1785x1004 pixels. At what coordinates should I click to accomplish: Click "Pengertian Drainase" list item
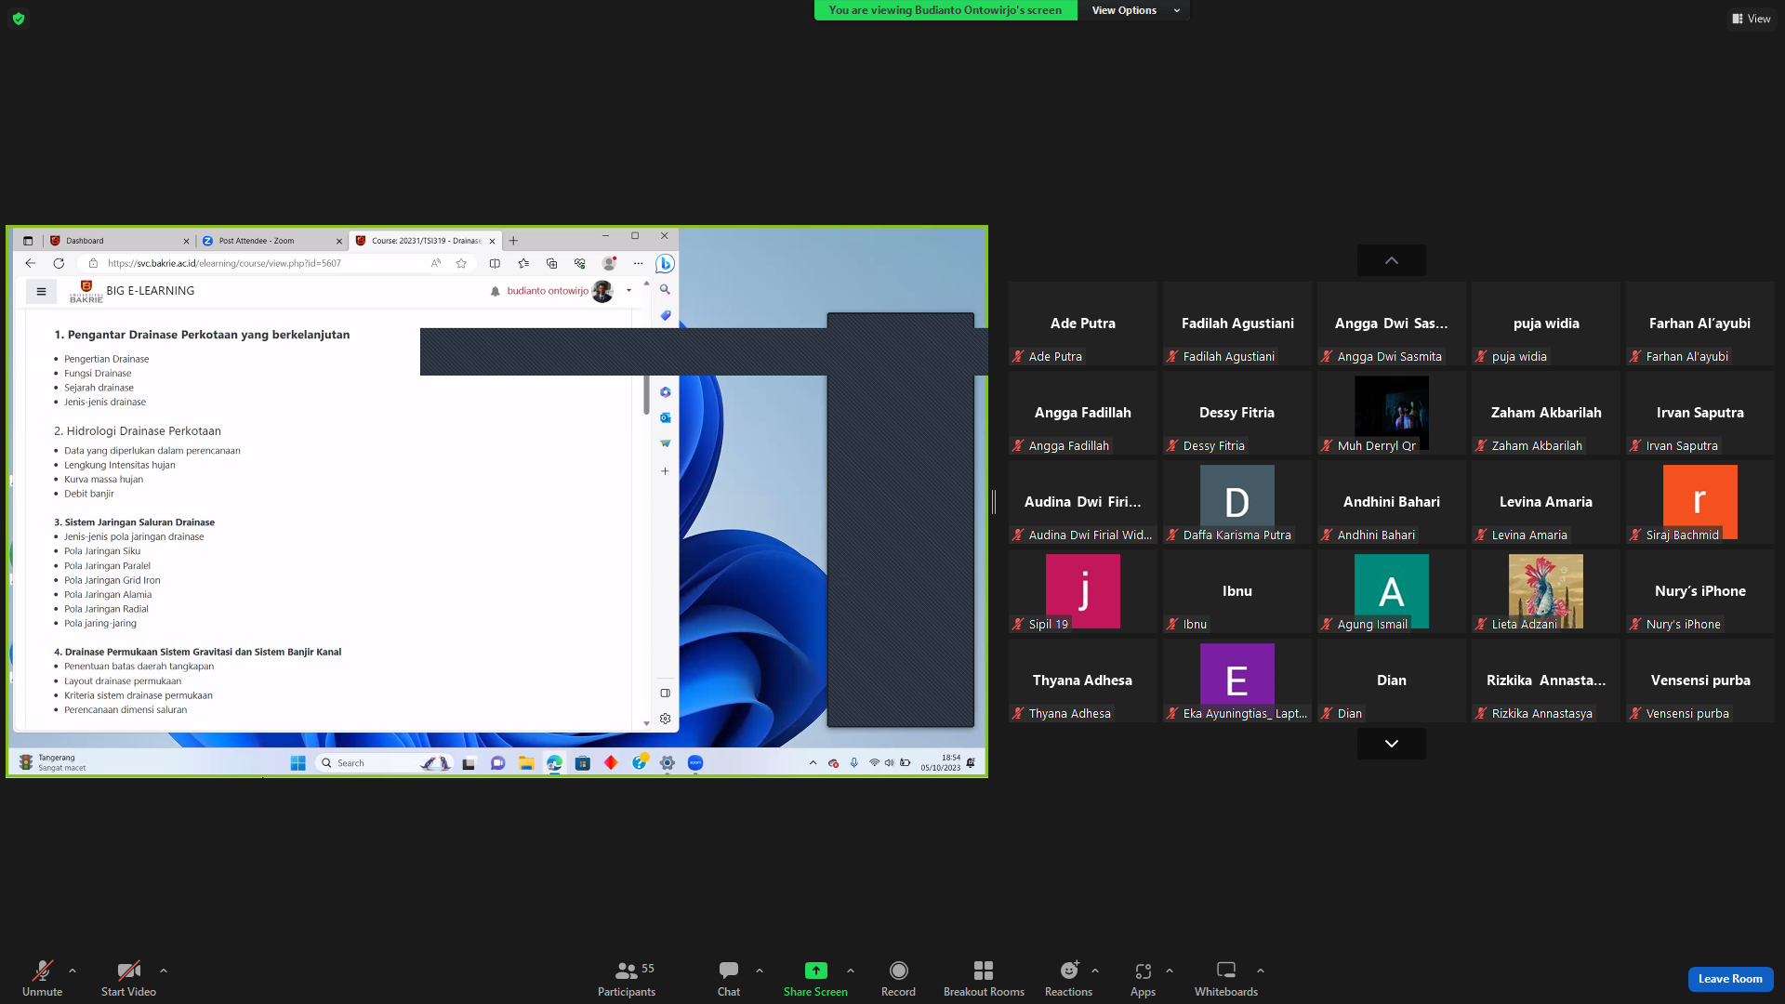106,359
